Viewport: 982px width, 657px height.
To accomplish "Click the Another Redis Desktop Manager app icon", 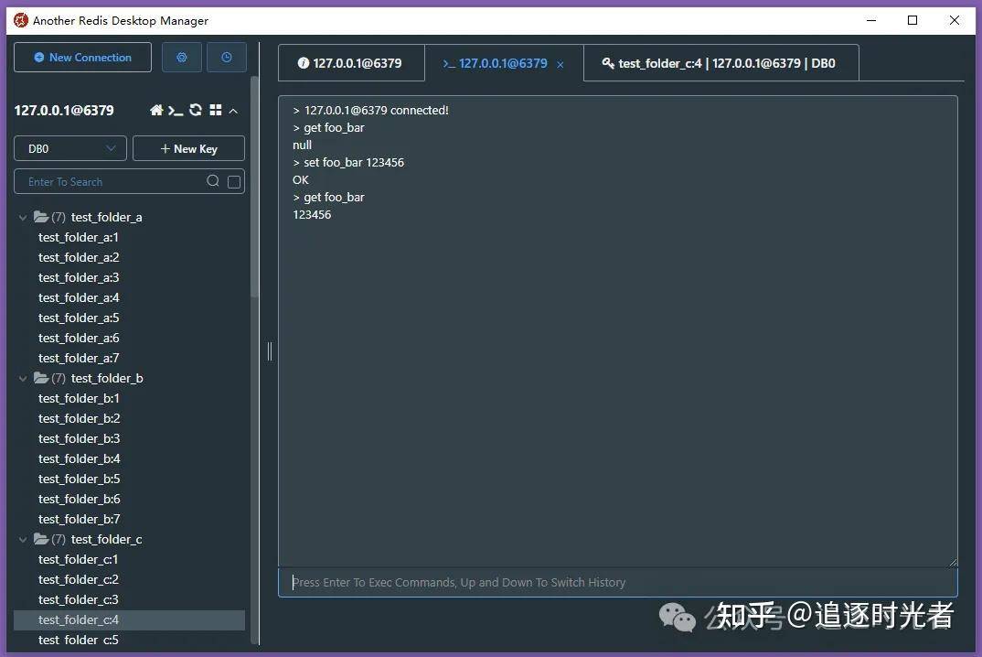I will 21,20.
